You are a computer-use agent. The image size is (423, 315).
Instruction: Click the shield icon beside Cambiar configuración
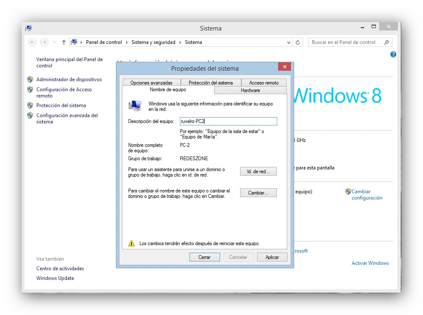point(347,192)
